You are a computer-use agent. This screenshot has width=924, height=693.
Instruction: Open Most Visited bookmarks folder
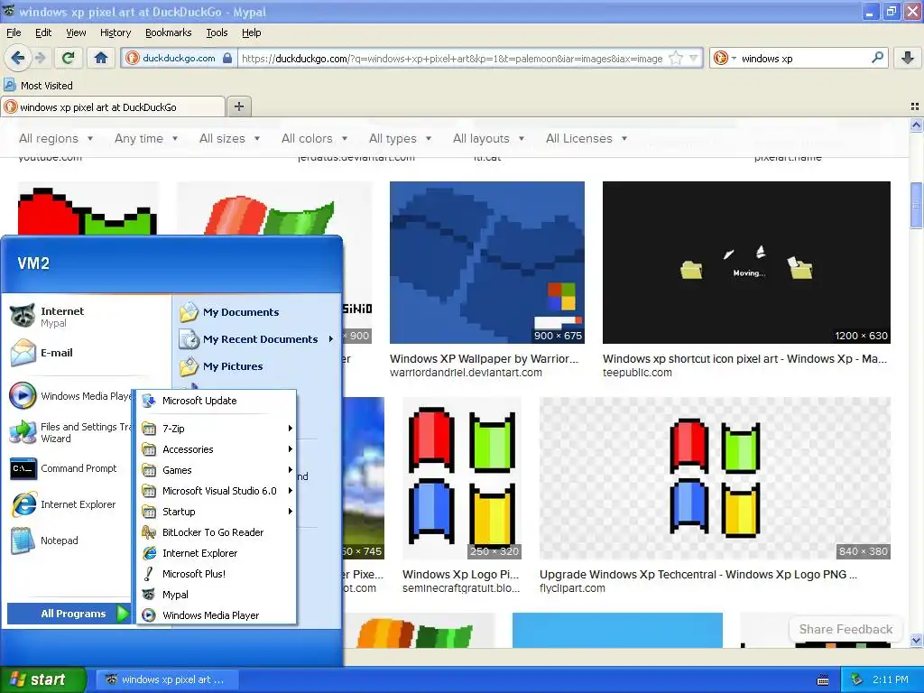point(39,86)
